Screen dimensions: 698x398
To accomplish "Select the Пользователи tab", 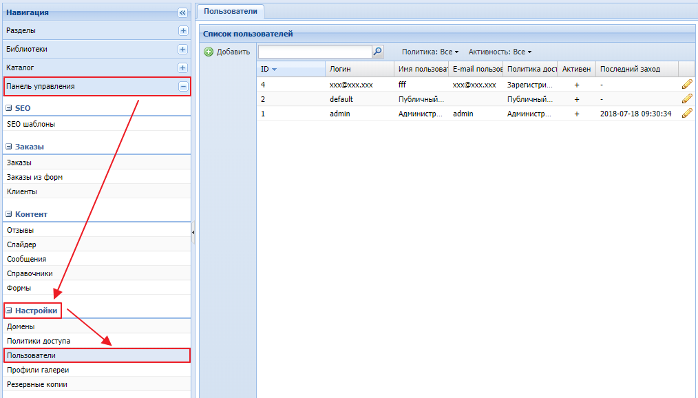I will click(x=231, y=11).
